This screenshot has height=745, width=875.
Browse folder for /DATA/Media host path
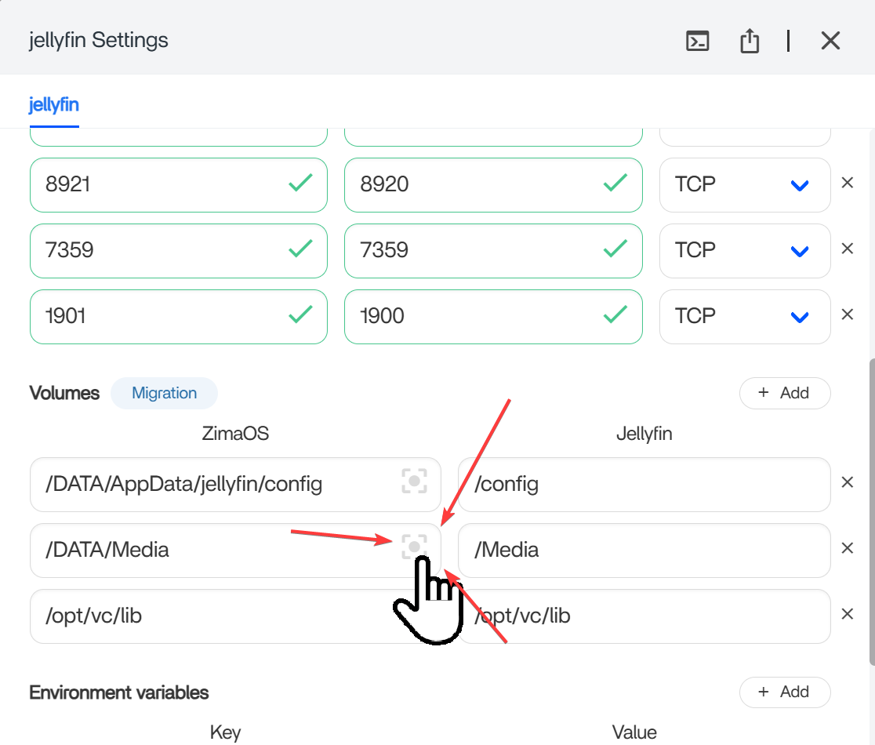tap(414, 547)
